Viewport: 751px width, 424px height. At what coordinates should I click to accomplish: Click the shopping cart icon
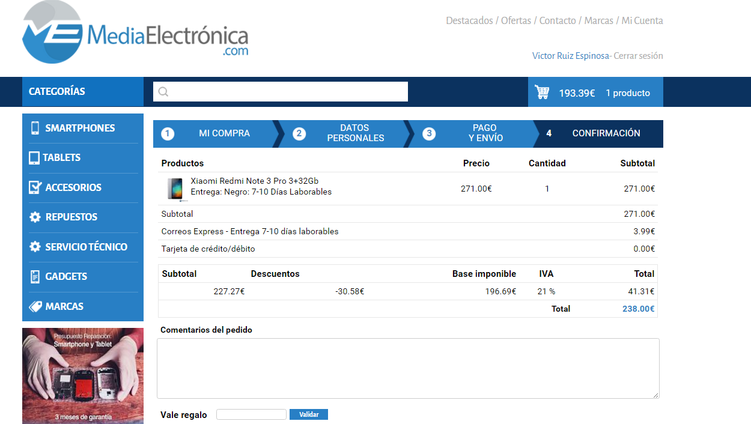[542, 92]
